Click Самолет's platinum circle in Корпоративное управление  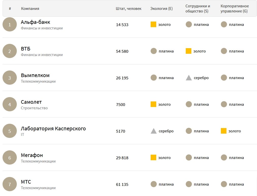(224, 104)
